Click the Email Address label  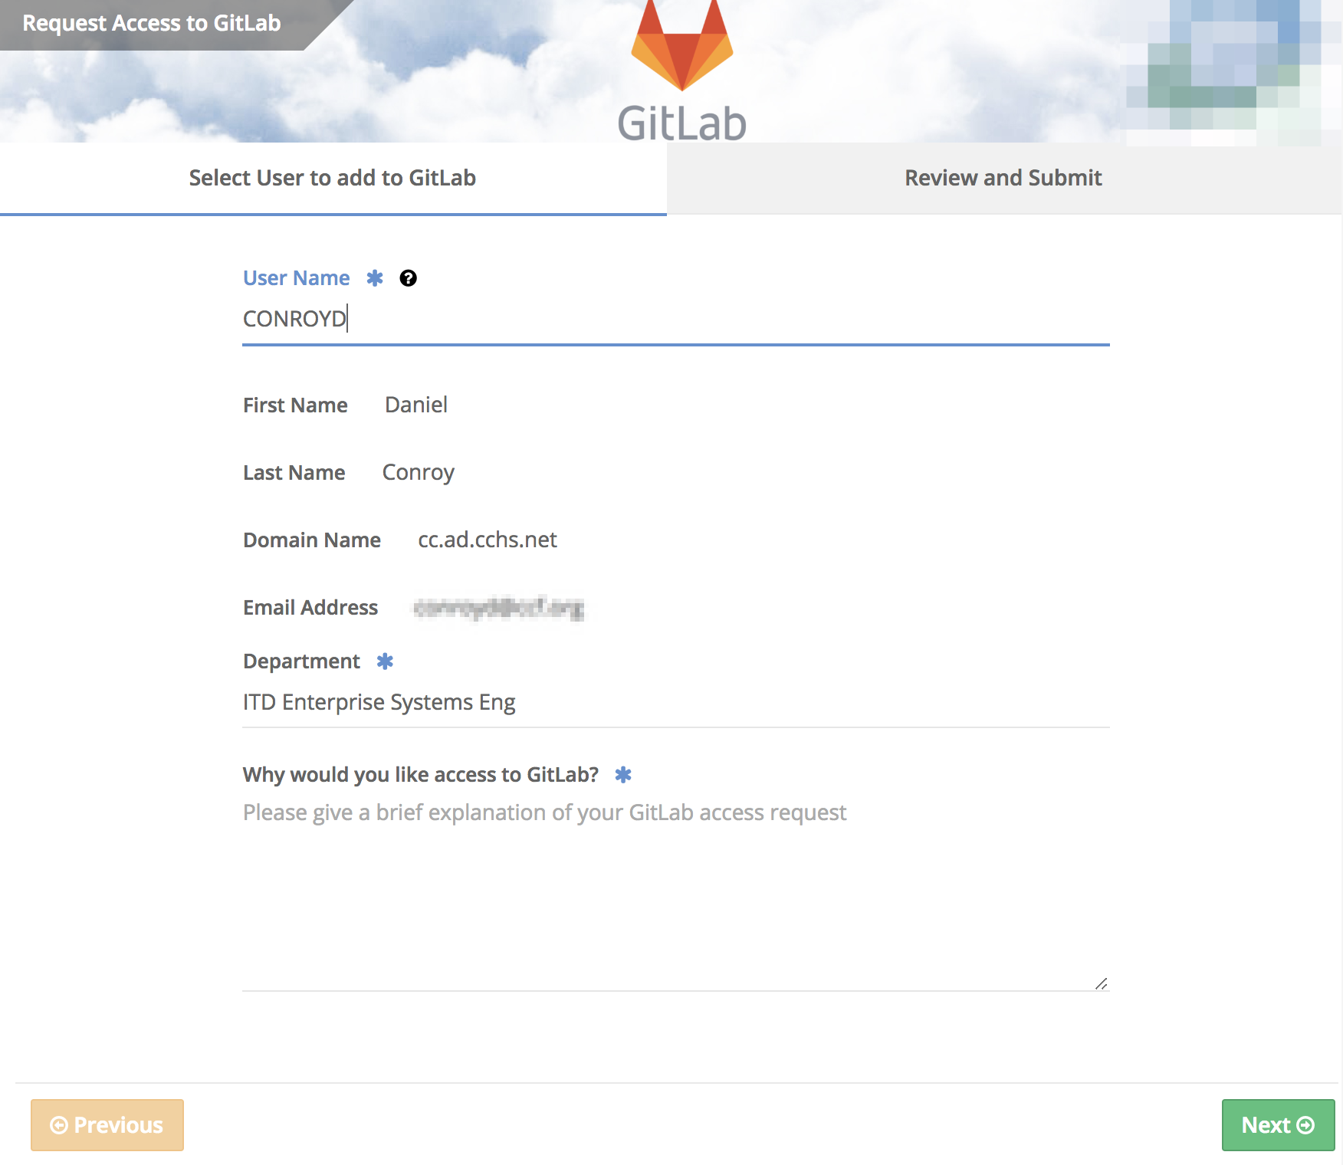(x=310, y=608)
